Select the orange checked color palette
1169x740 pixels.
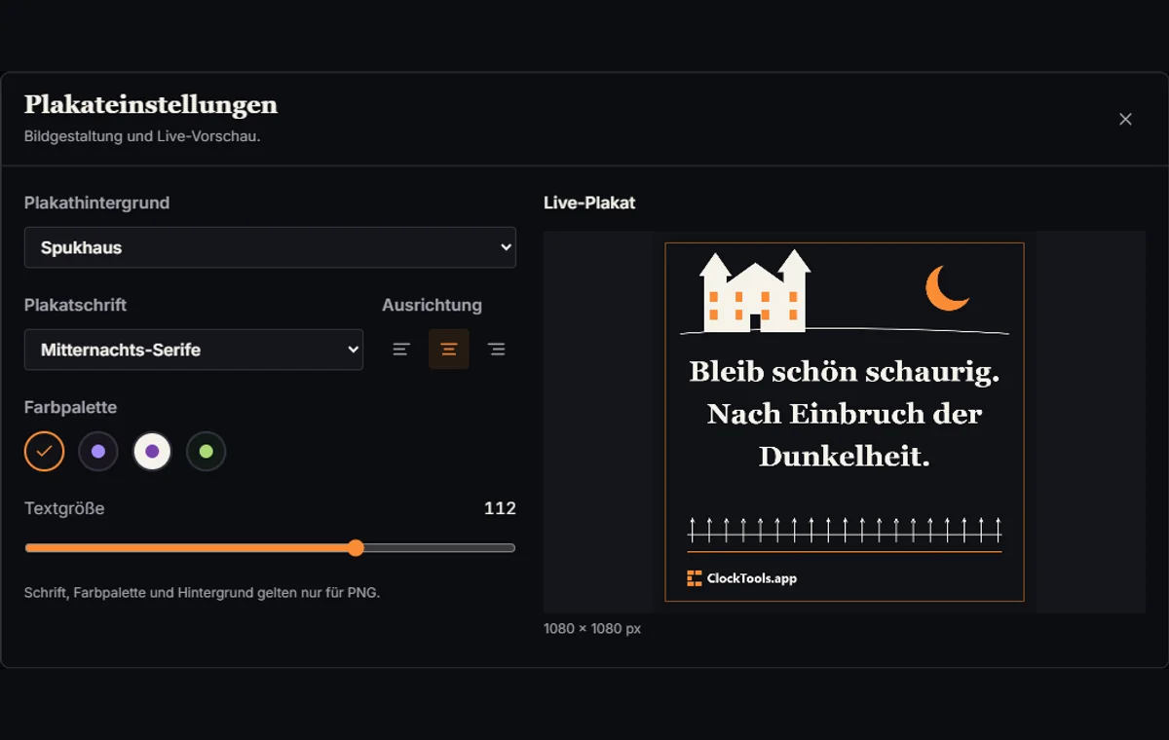44,452
